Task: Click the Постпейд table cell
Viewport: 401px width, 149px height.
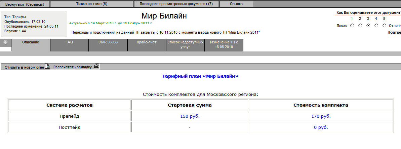Action: (69, 127)
